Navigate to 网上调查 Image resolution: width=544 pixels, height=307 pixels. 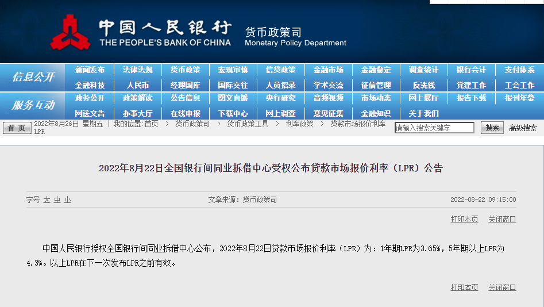281,113
